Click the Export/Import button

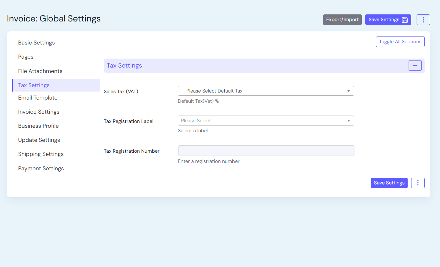tap(342, 20)
